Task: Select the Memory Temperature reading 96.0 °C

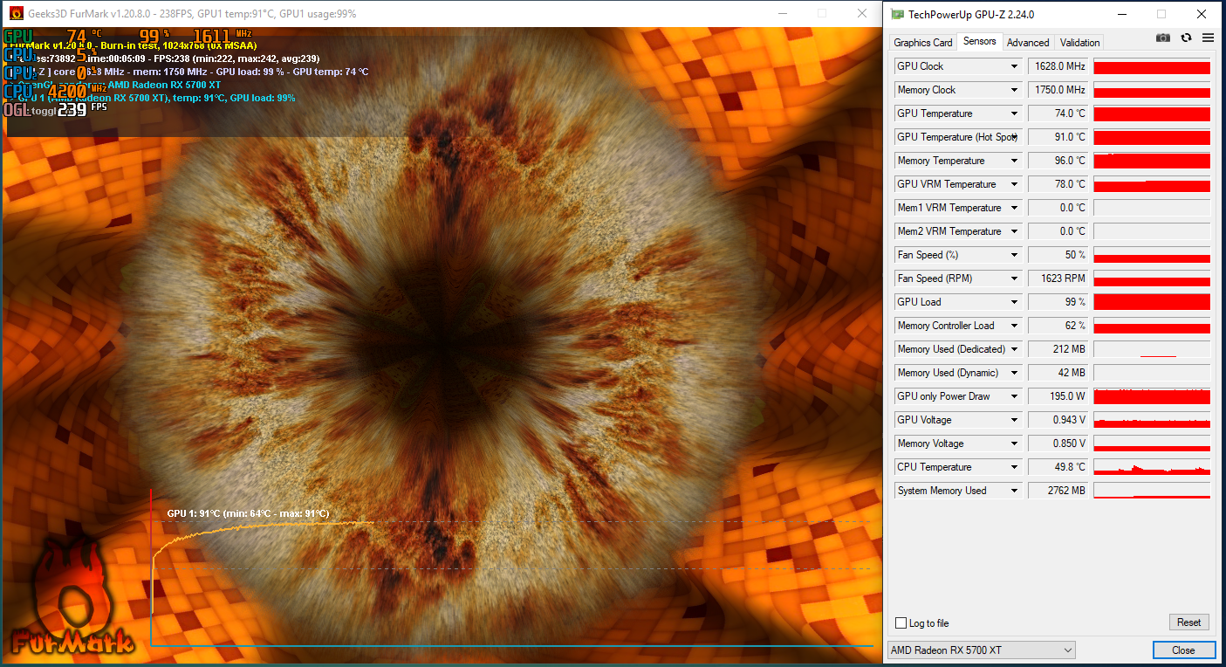Action: (x=1058, y=161)
